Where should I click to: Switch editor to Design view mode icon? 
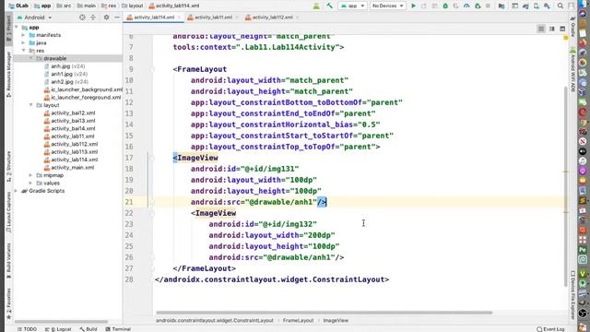coord(562,29)
